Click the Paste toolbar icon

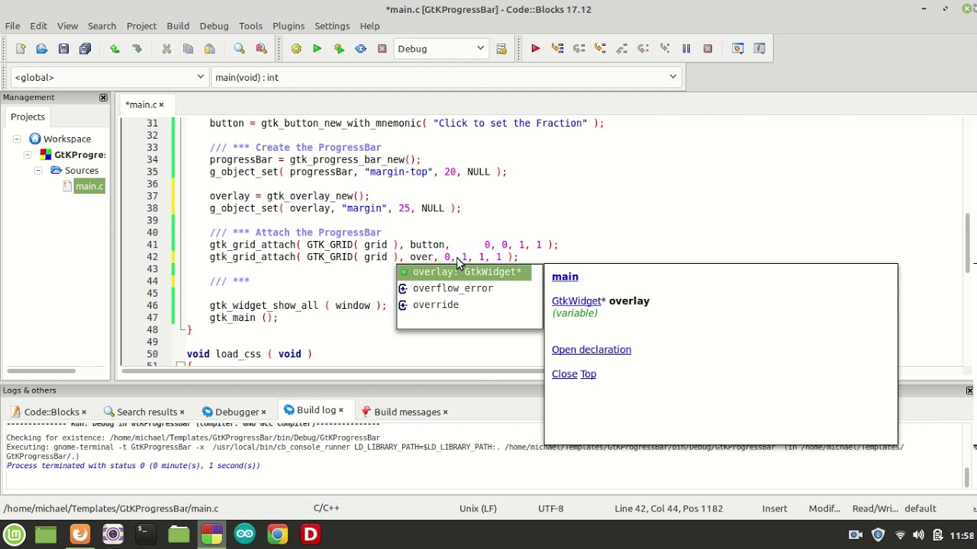[209, 49]
